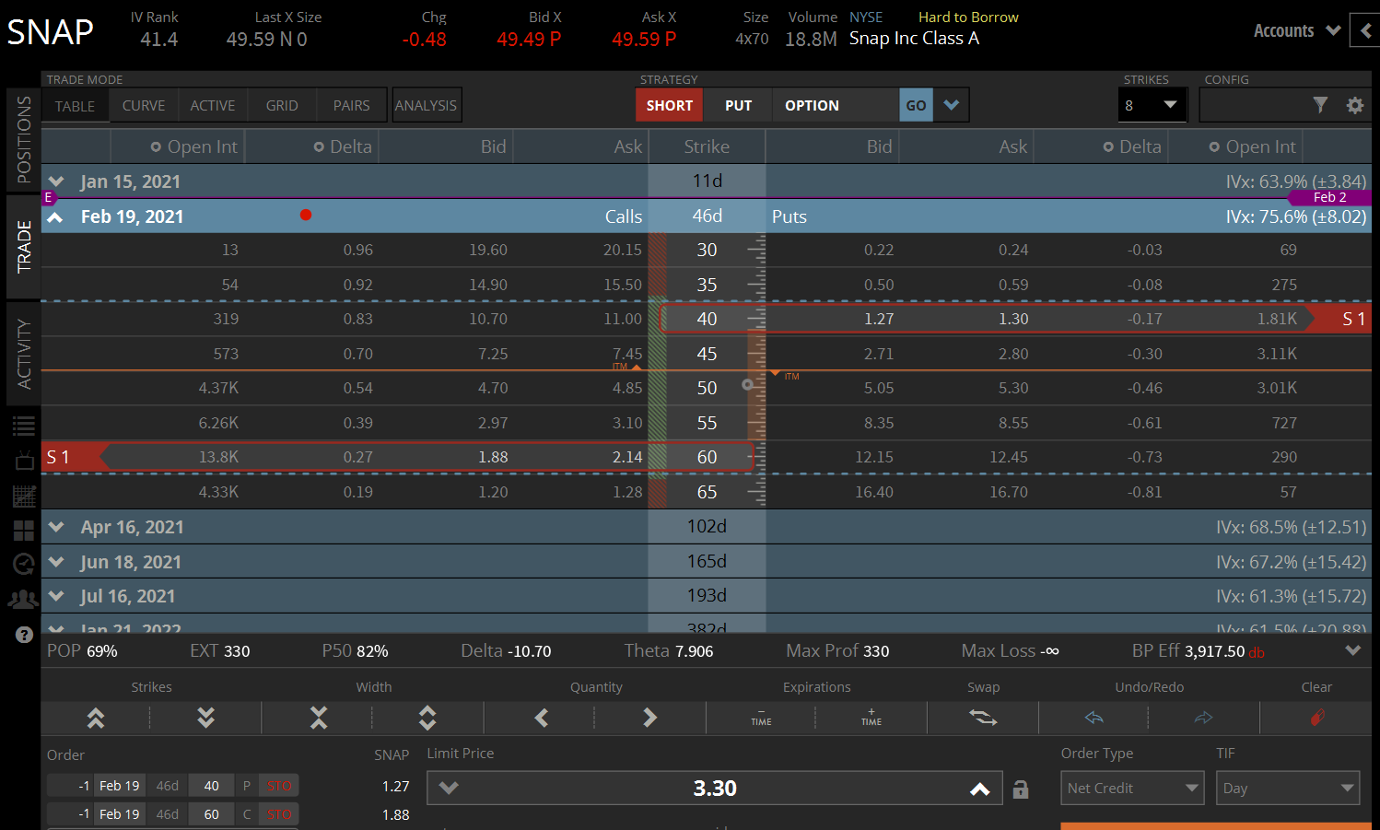Open the Order Type Net Credit dropdown
Viewport: 1380px width, 830px height.
point(1132,789)
